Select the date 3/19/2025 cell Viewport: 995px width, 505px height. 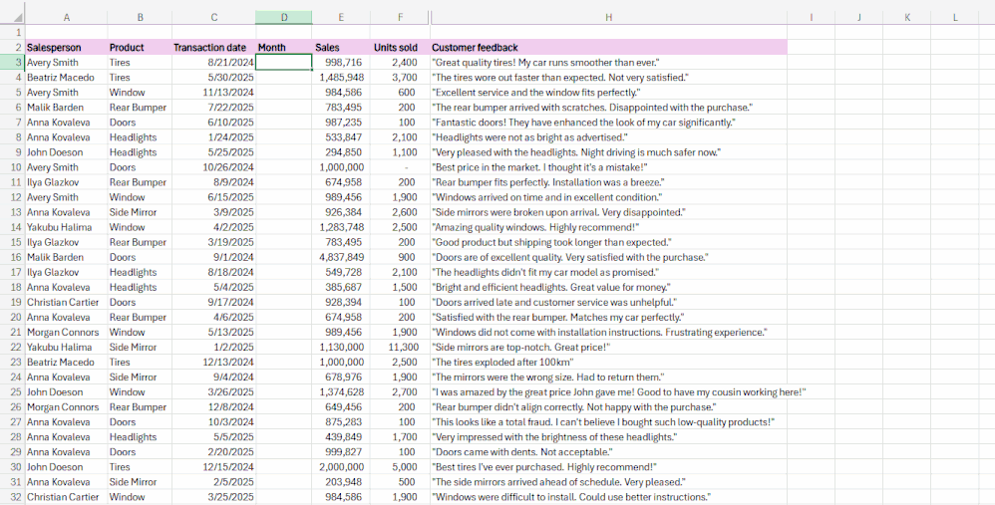click(x=213, y=242)
